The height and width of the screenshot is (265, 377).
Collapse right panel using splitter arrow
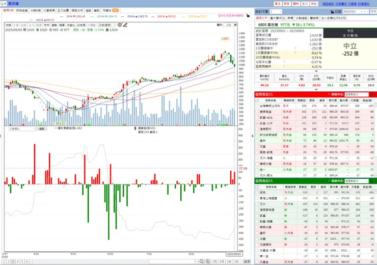pos(253,136)
